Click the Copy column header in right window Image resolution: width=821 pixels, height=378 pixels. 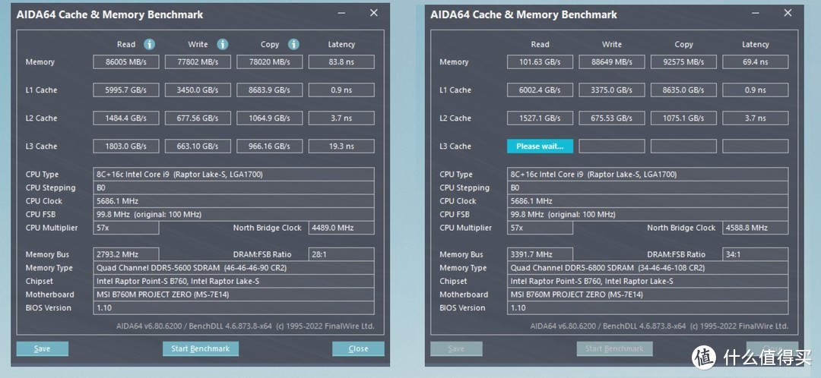pos(683,45)
